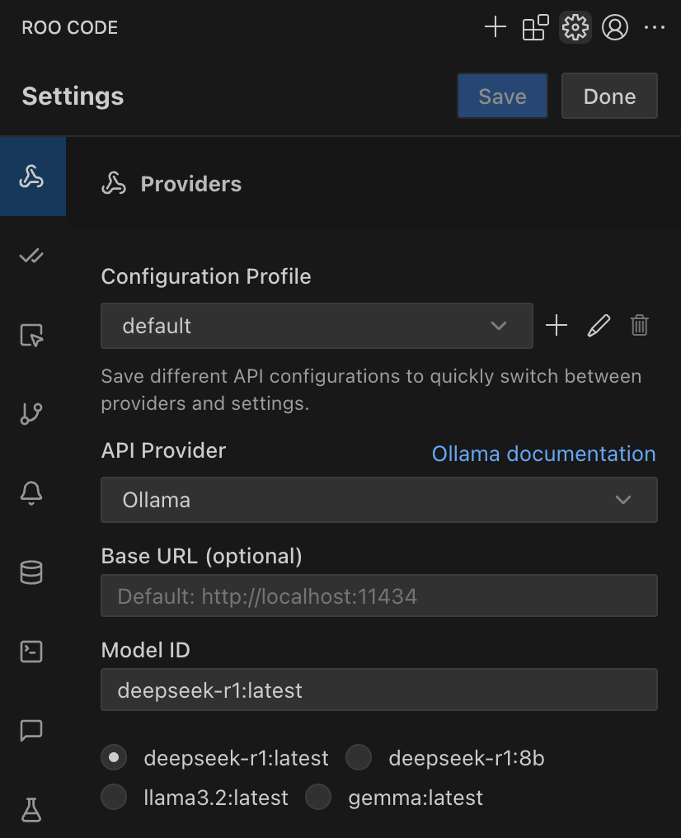Click the Save button
This screenshot has height=838, width=681.
(502, 97)
